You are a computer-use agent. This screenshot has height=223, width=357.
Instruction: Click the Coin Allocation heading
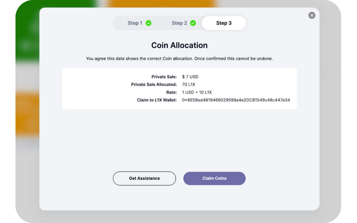coord(179,45)
